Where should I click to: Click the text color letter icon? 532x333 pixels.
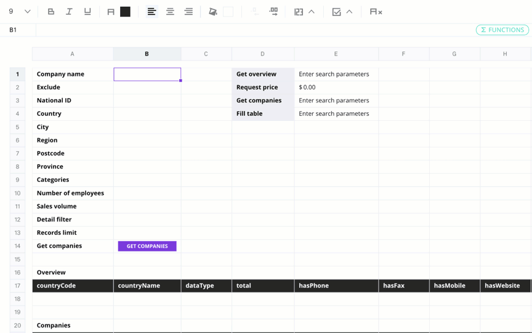[x=111, y=12]
